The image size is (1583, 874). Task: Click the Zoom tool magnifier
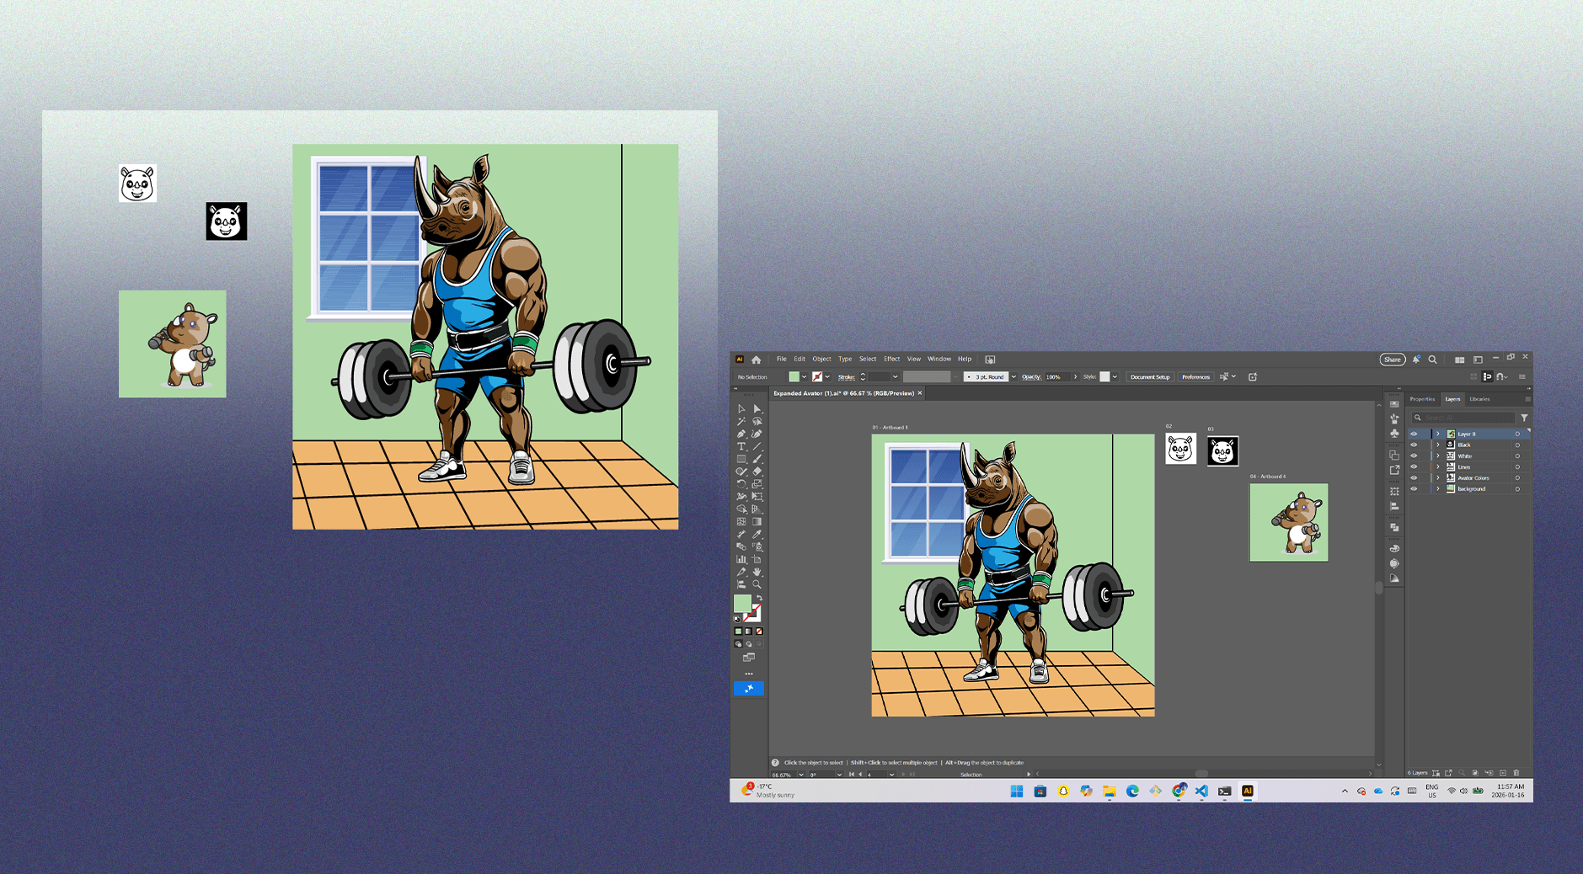[x=757, y=584]
